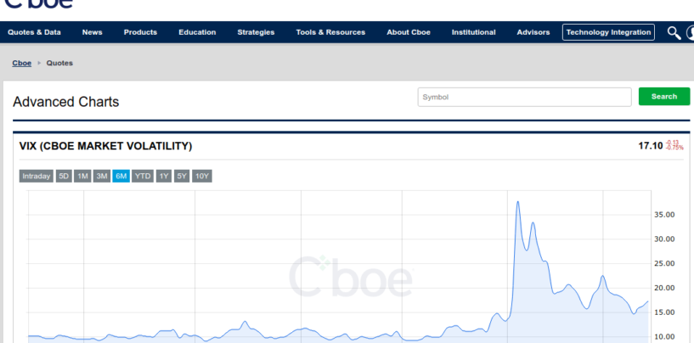Open the Quotes & Data menu
Viewport: 694px width, 343px height.
pyautogui.click(x=34, y=32)
